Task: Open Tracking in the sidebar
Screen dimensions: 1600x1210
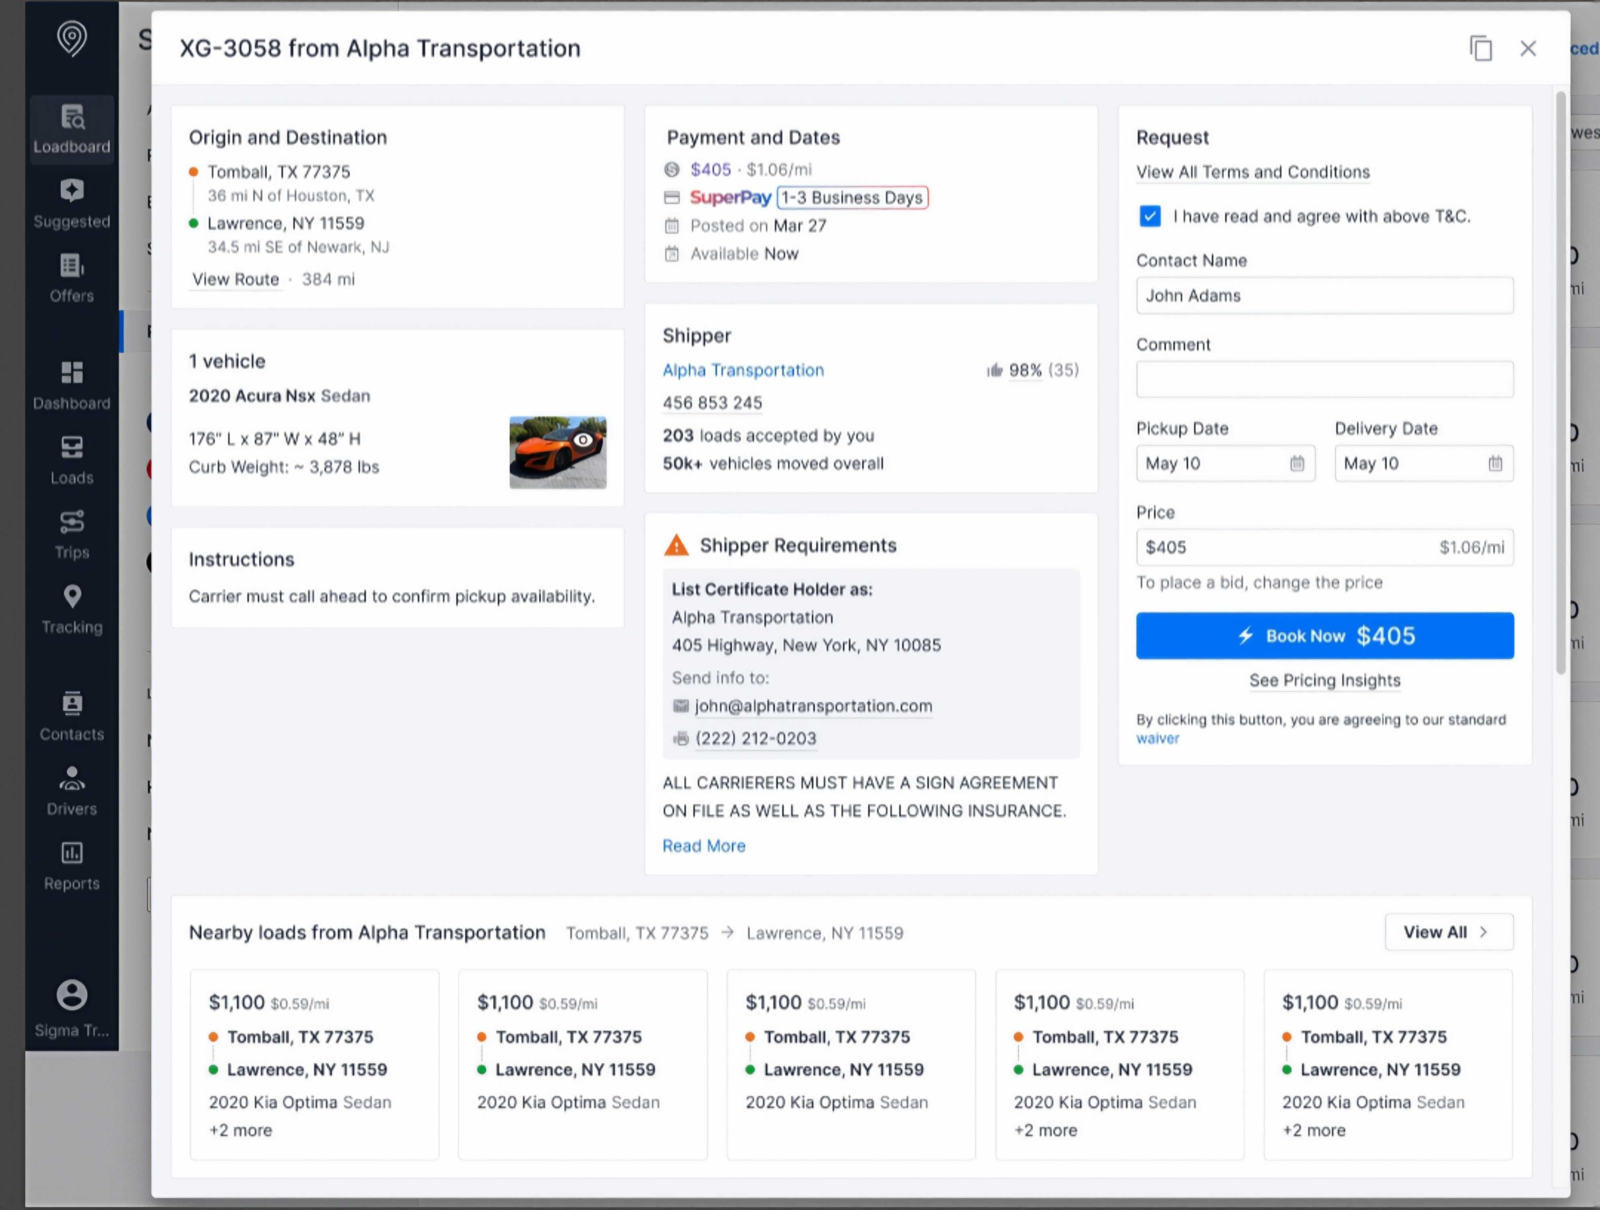Action: [x=72, y=610]
